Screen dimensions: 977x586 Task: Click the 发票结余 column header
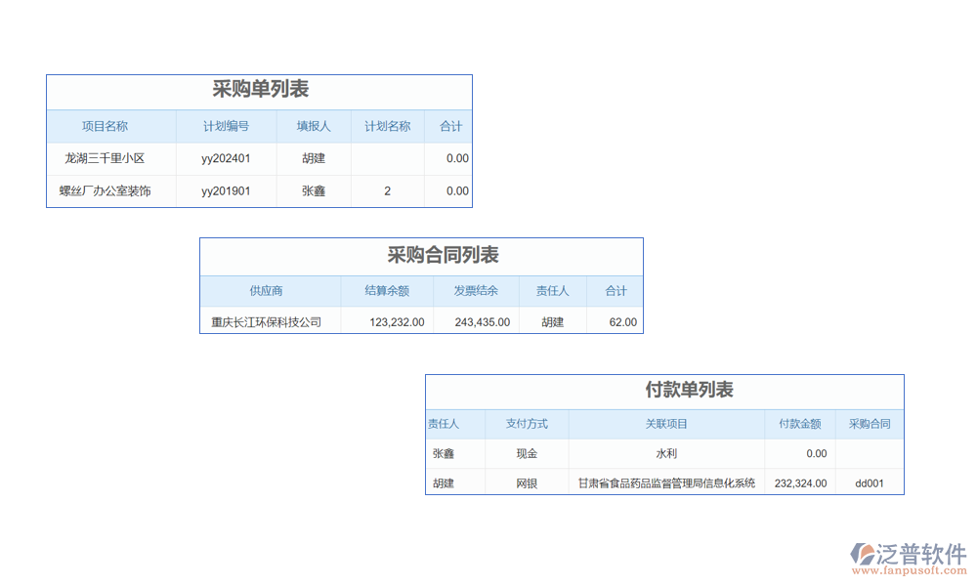[x=476, y=291]
